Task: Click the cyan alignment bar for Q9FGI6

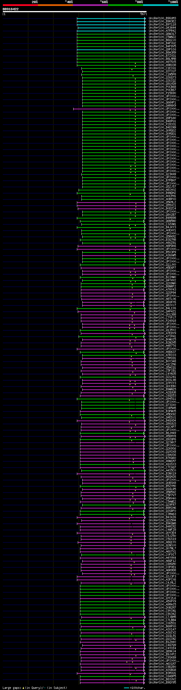Action: [111, 50]
